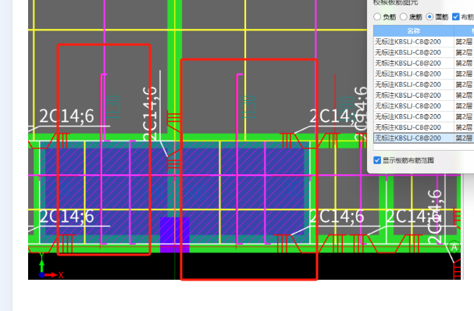Click the 名称 column header

click(x=414, y=30)
